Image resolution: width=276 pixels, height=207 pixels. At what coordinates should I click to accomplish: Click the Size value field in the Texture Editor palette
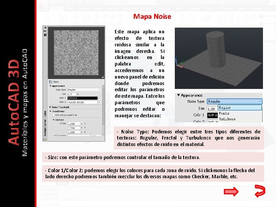tap(72, 94)
